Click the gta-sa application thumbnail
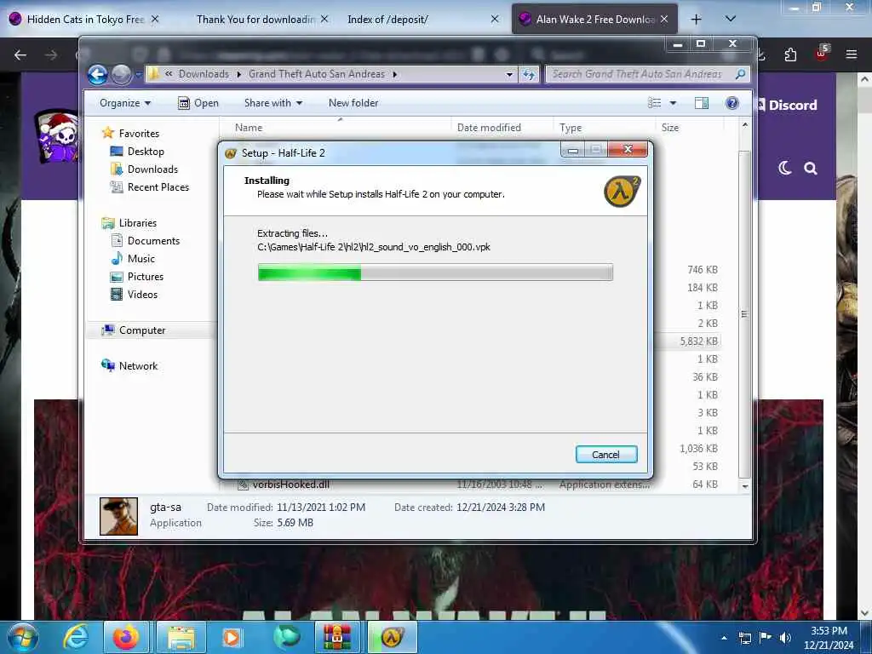The image size is (872, 654). click(118, 516)
